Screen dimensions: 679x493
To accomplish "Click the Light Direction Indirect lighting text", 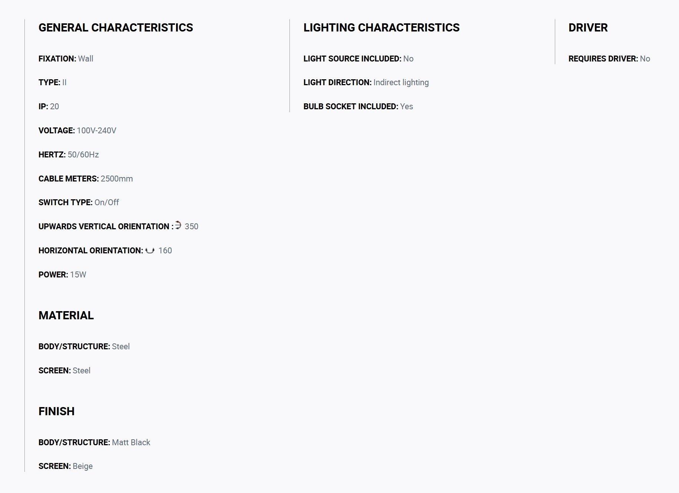I will 366,82.
